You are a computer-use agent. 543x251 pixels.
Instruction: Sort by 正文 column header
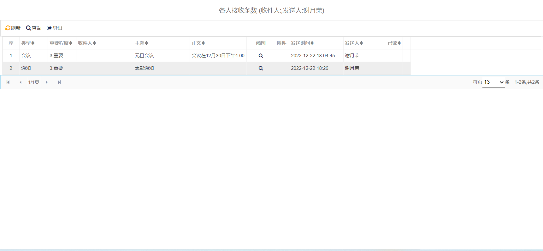(x=198, y=43)
